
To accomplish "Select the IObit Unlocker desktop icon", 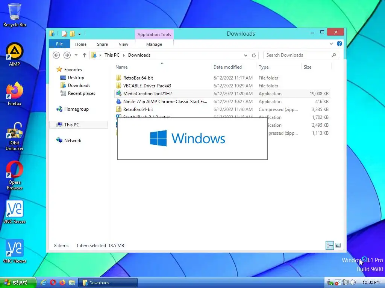I will [x=15, y=136].
